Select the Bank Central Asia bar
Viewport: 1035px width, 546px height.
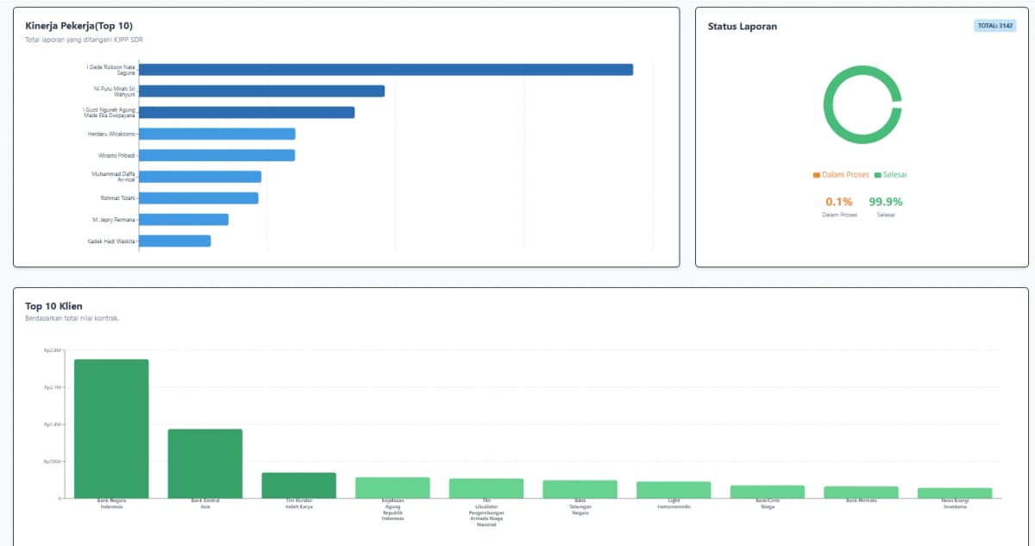point(204,461)
